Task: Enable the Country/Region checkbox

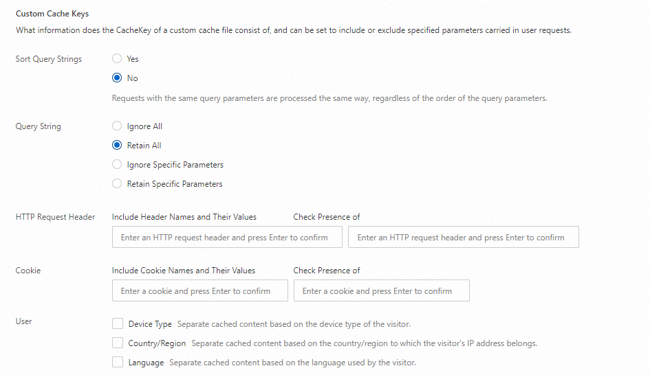Action: [x=118, y=343]
